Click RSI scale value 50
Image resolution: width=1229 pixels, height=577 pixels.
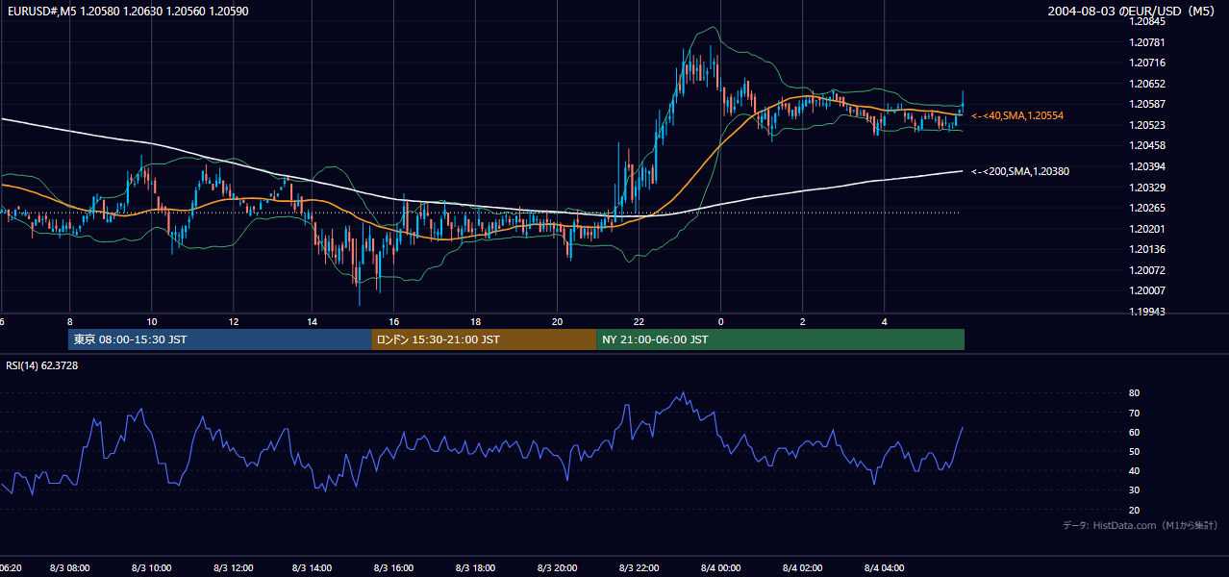coord(1134,451)
